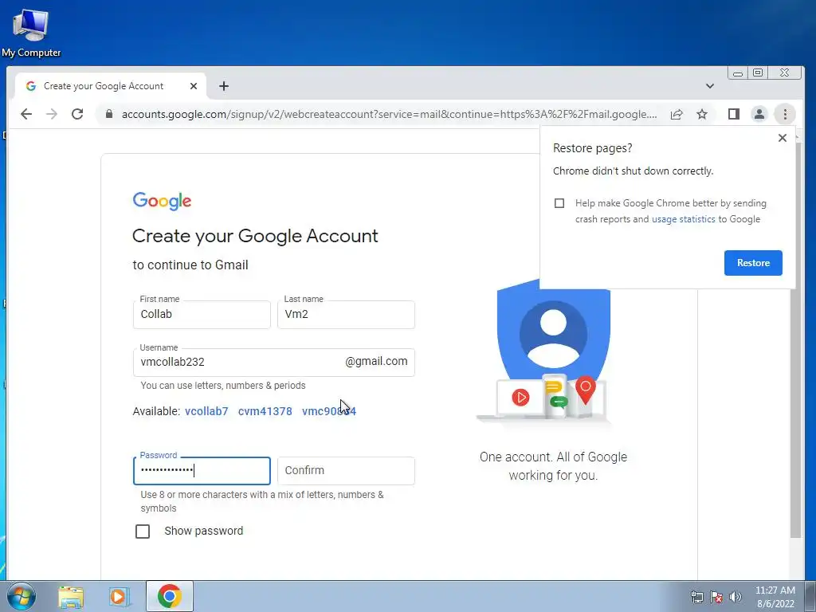Launch Windows Media Player from taskbar
Viewport: 816px width, 612px height.
click(119, 596)
